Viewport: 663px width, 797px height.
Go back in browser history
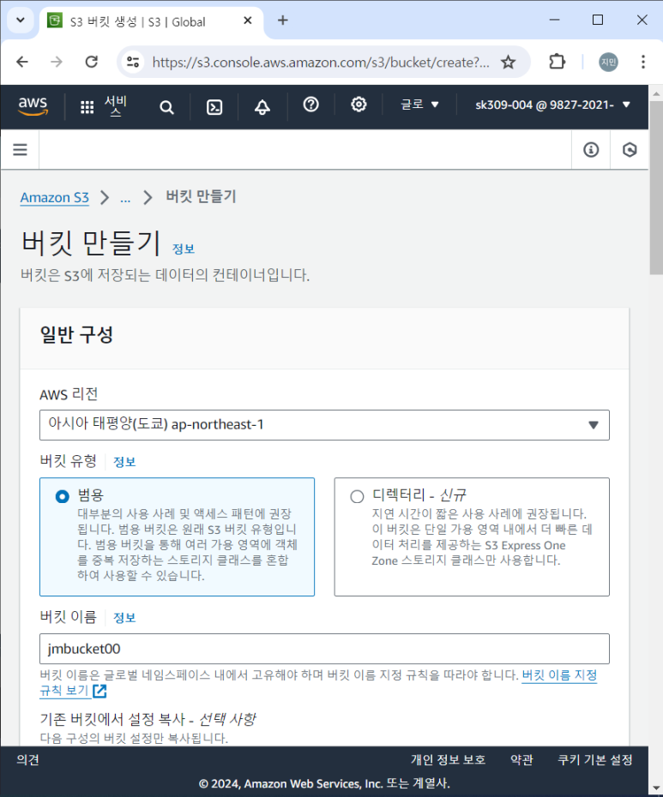(22, 62)
